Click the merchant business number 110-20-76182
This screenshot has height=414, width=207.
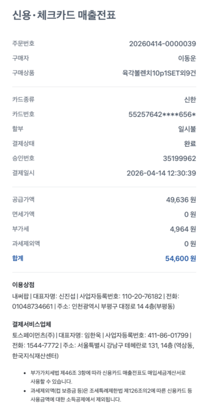click(x=142, y=296)
